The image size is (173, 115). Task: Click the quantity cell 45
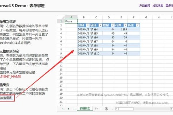click(109, 33)
